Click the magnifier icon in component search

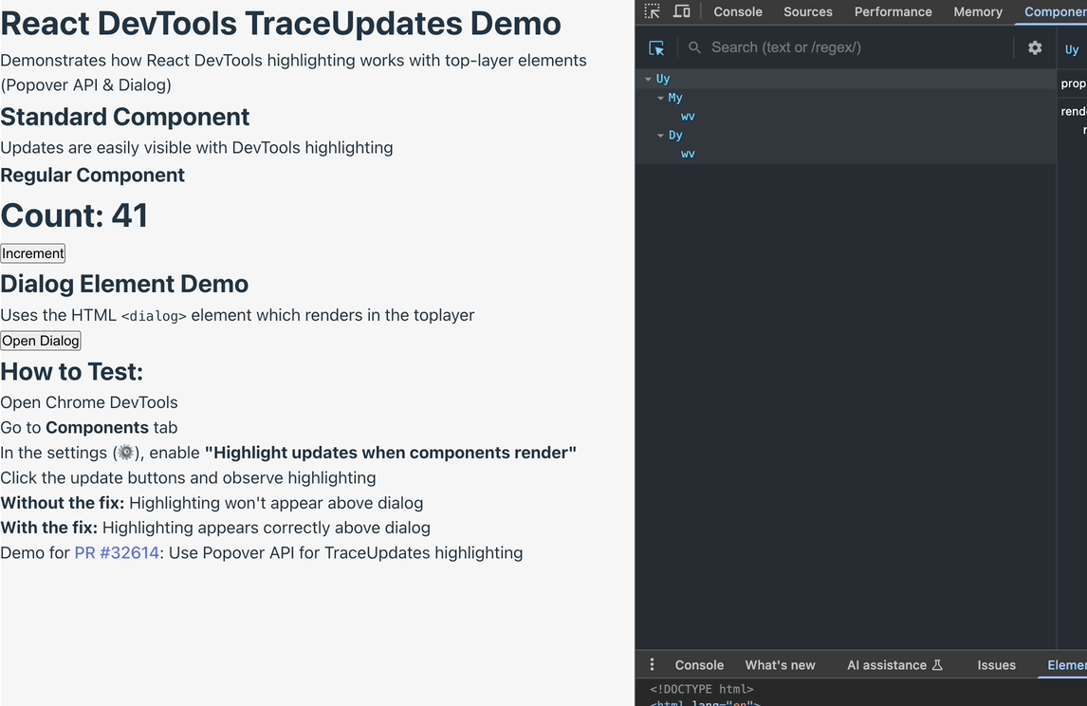[694, 47]
